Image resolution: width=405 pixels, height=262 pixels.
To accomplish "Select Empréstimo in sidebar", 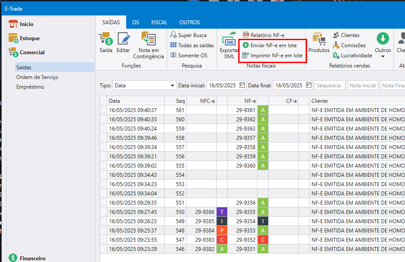I will click(30, 87).
